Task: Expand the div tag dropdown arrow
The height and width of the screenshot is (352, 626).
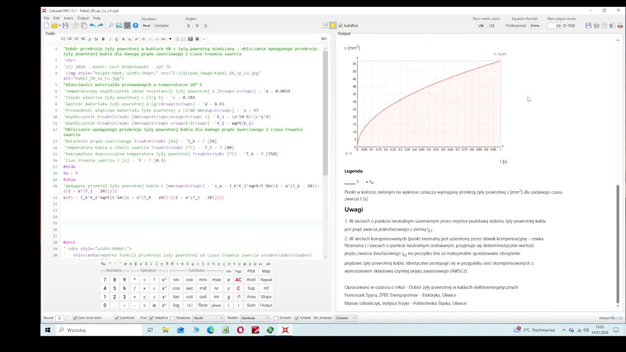Action: tap(170, 39)
